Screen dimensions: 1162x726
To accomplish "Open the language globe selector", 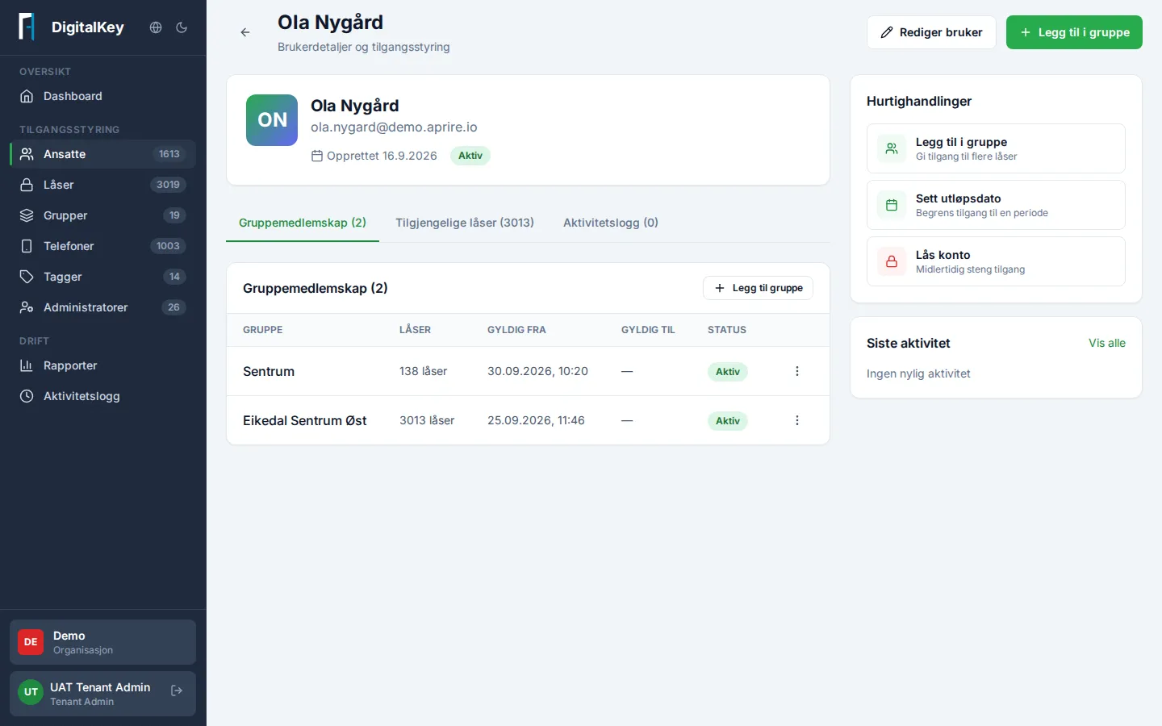I will (156, 27).
